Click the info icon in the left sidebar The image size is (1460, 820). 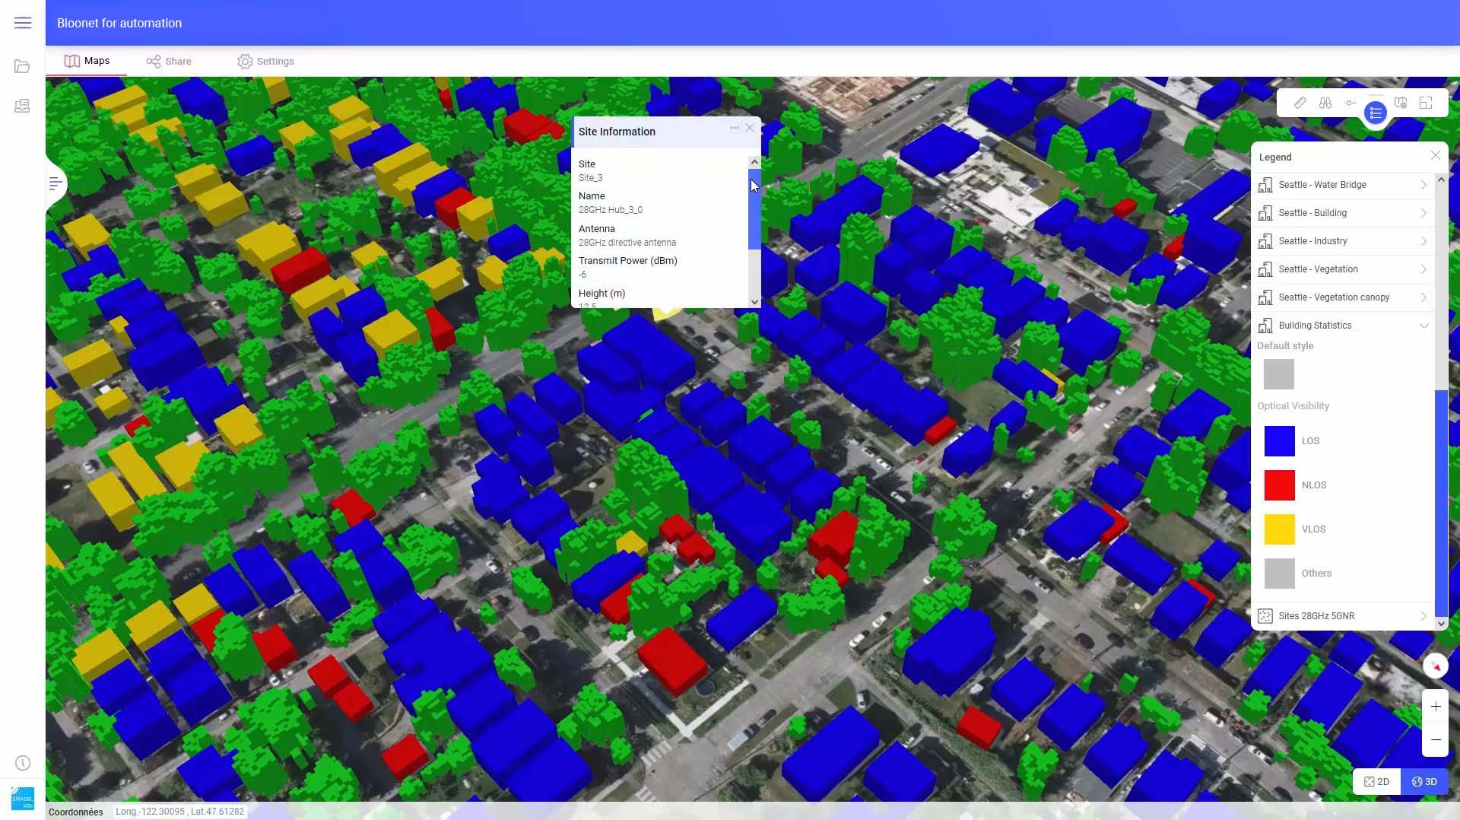pos(23,762)
